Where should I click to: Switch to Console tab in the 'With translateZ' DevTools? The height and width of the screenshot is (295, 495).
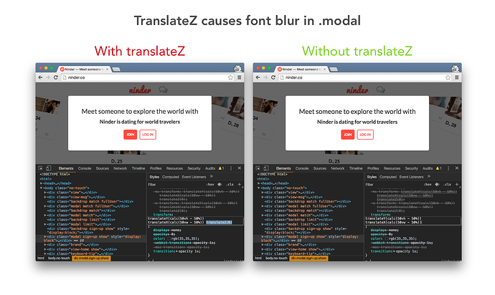[x=85, y=168]
